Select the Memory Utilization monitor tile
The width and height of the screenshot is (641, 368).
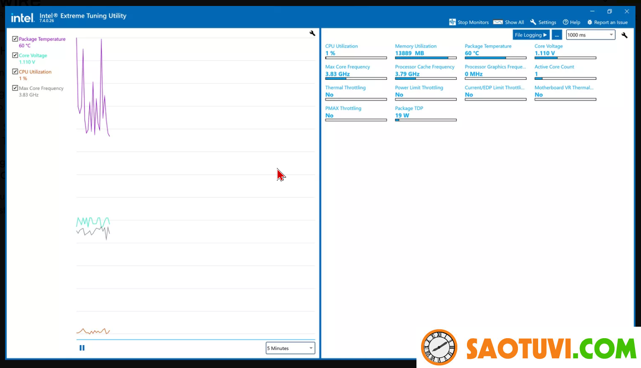point(426,51)
